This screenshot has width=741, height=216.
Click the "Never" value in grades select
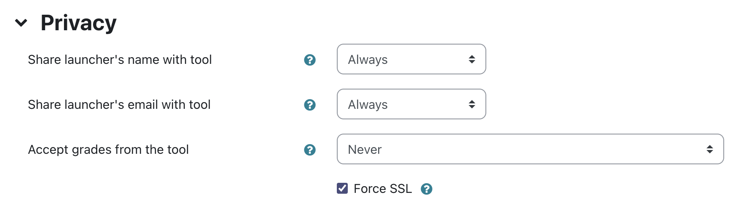pos(365,150)
